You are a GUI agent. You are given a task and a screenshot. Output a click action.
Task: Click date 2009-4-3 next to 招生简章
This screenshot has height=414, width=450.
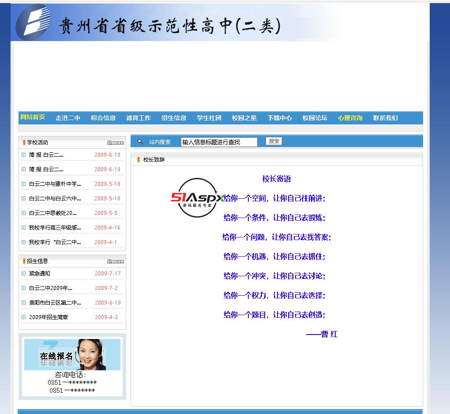(106, 317)
